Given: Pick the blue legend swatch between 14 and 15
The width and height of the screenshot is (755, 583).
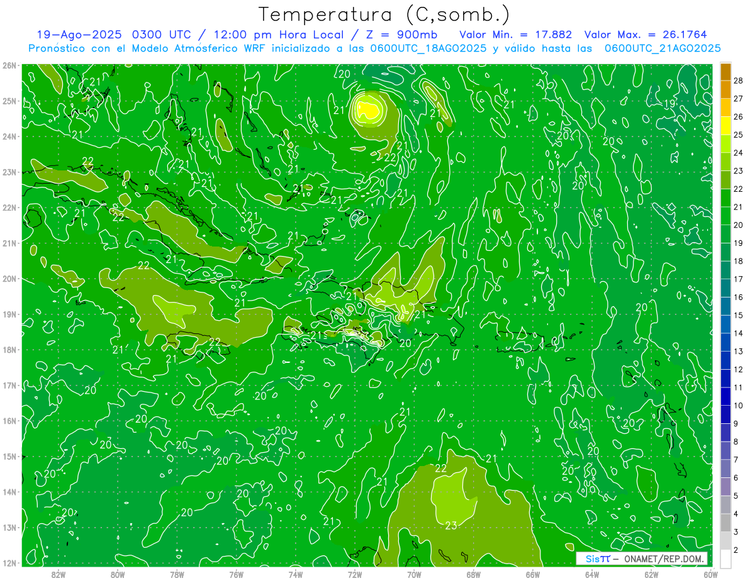Looking at the screenshot, I should click(725, 324).
